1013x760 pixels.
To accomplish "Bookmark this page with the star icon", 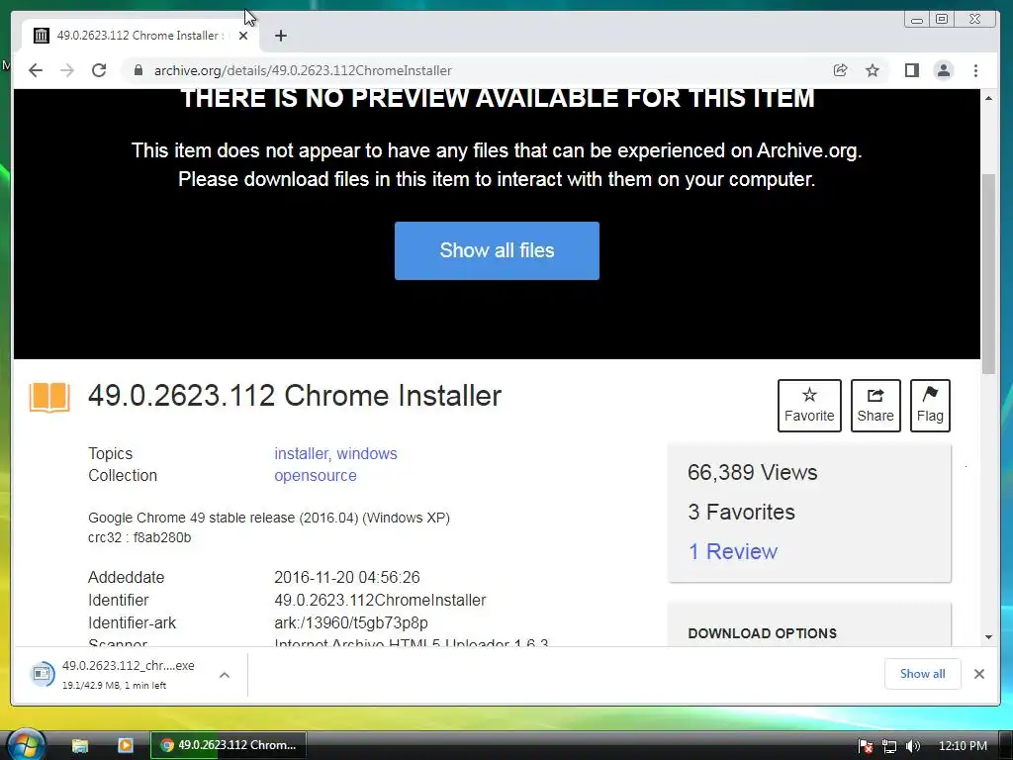I will pyautogui.click(x=873, y=70).
